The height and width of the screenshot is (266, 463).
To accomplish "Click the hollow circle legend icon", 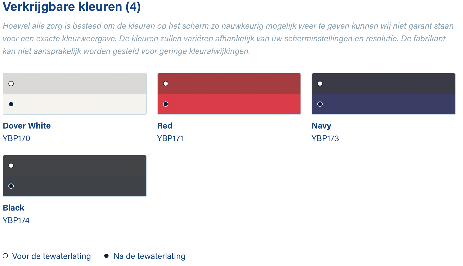I will pyautogui.click(x=5, y=256).
